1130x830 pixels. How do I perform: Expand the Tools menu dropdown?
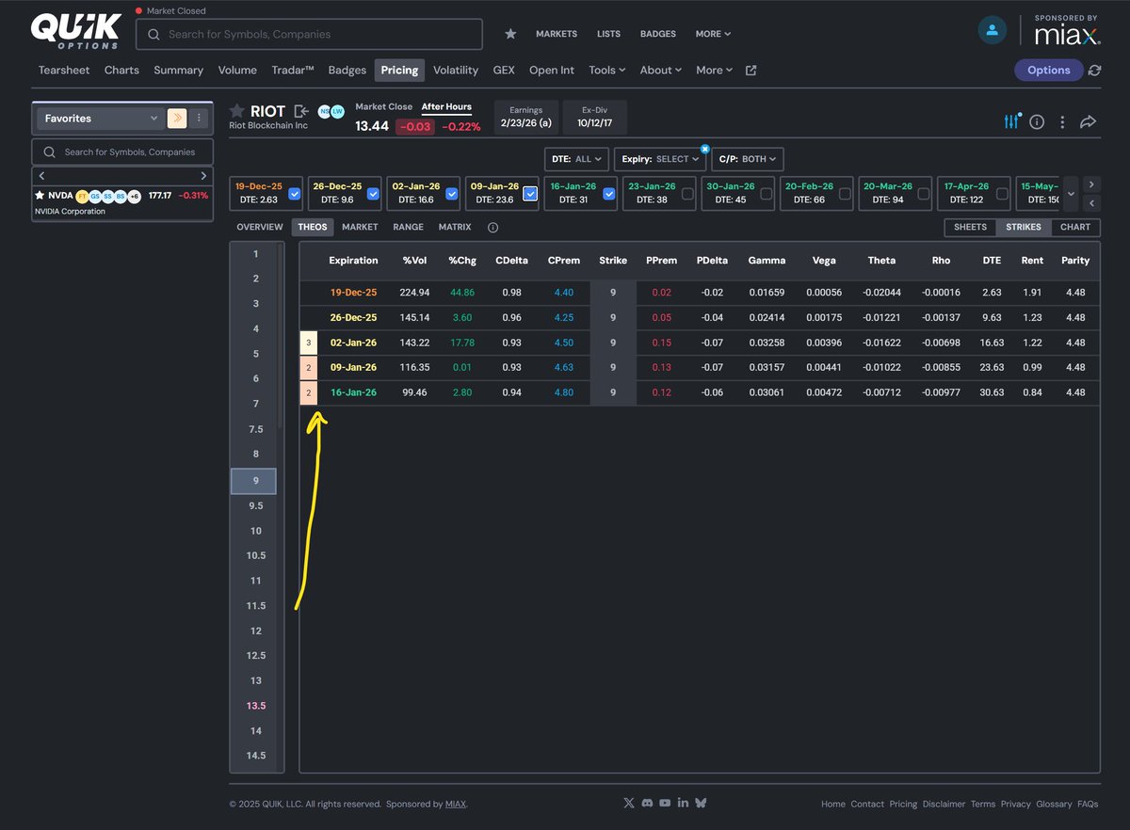[x=608, y=71]
